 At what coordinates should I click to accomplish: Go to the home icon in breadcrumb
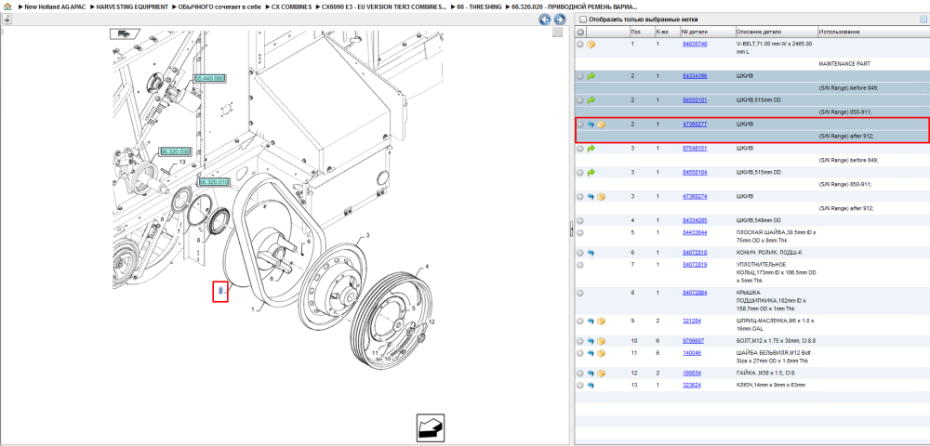coord(7,7)
